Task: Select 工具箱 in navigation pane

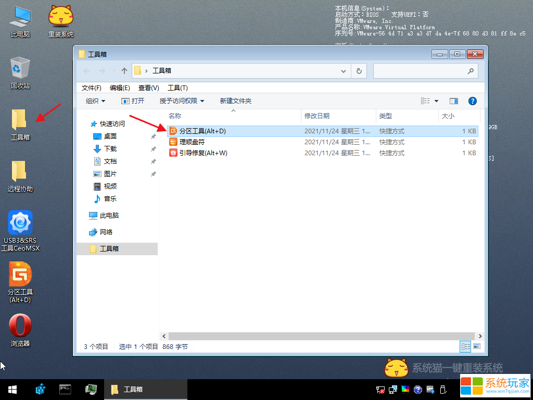Action: pyautogui.click(x=117, y=248)
